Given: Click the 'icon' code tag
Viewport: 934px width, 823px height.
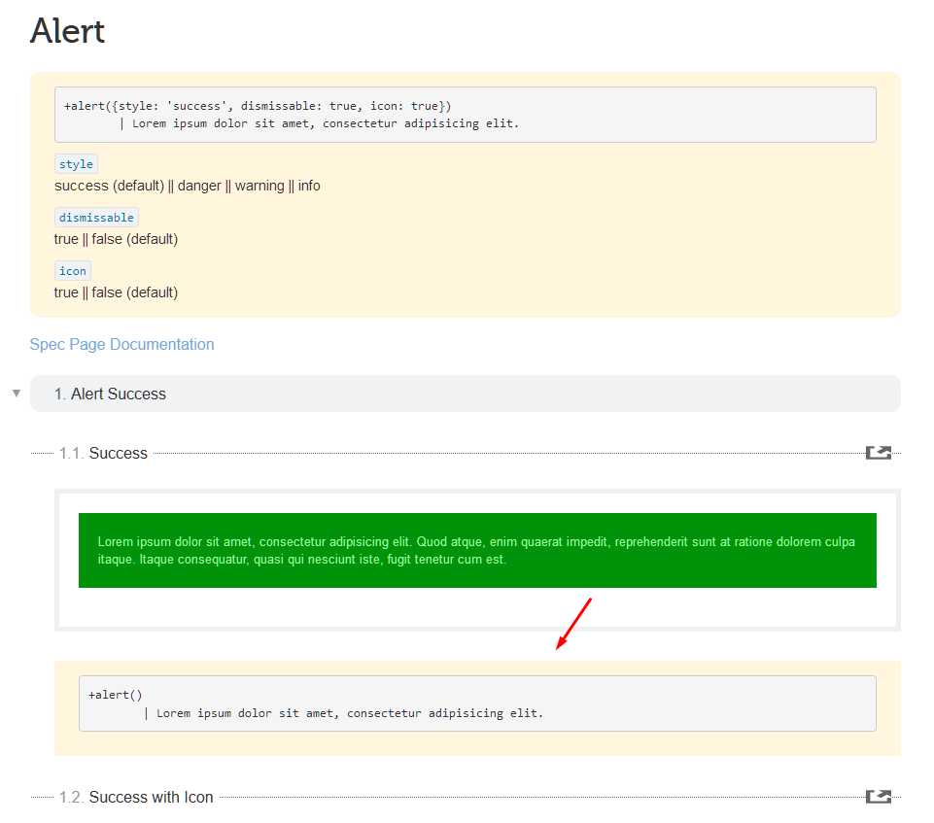Looking at the screenshot, I should tap(73, 271).
